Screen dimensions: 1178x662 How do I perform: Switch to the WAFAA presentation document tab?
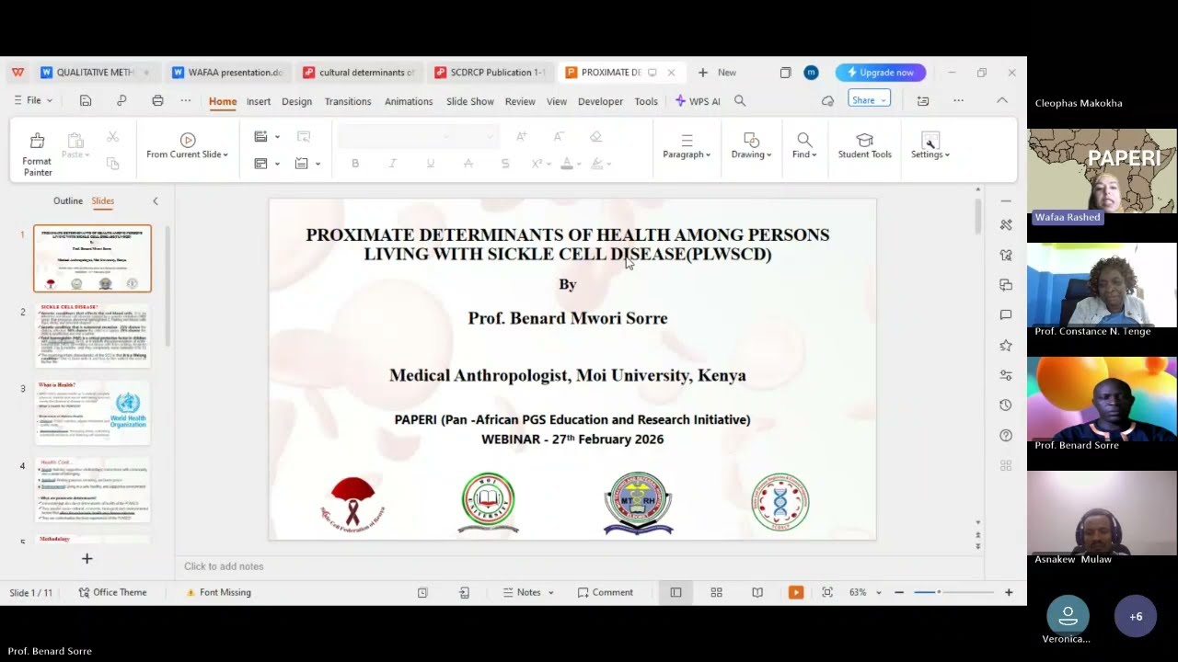227,73
